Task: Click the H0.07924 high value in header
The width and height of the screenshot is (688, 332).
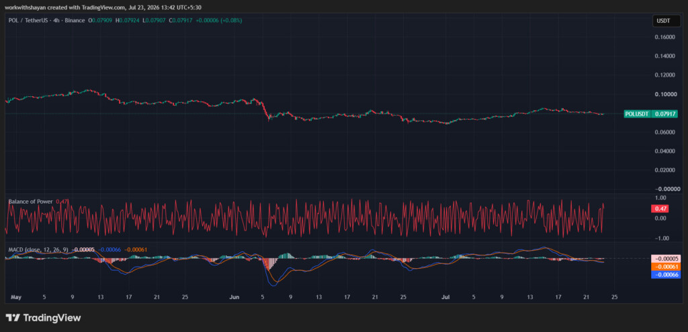Action: click(x=126, y=20)
